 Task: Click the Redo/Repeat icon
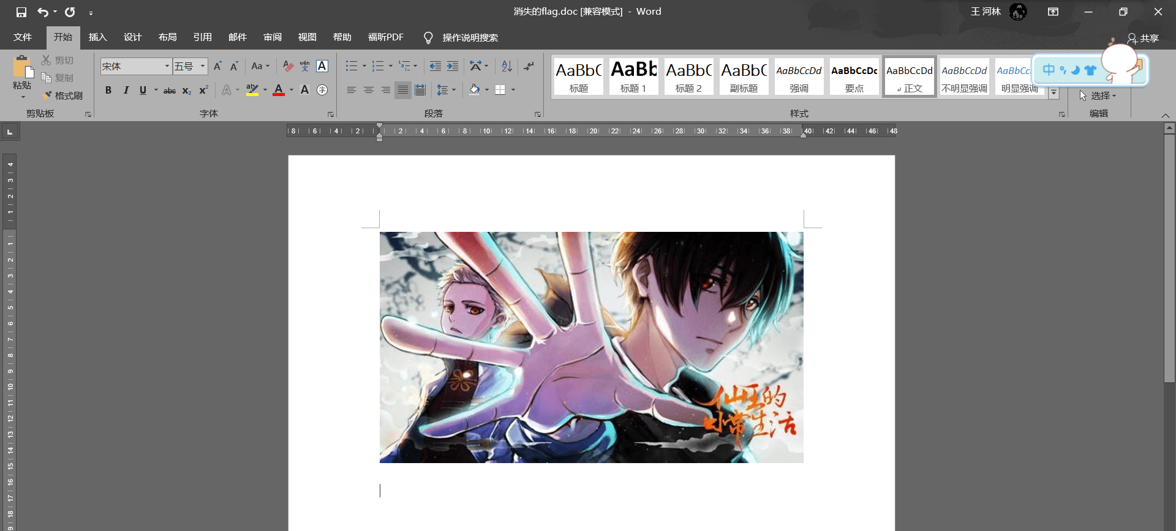click(x=70, y=12)
